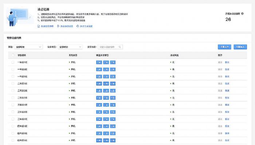The image size is (255, 145).
Task: Focus the 搜索设备 name input field
Action: 110,47
